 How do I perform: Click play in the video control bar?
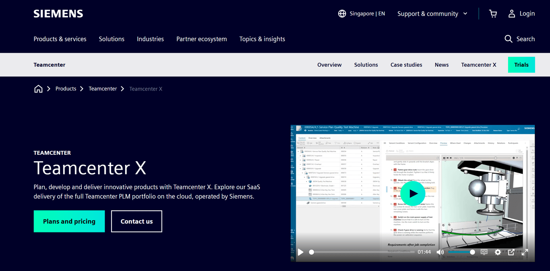click(x=301, y=252)
